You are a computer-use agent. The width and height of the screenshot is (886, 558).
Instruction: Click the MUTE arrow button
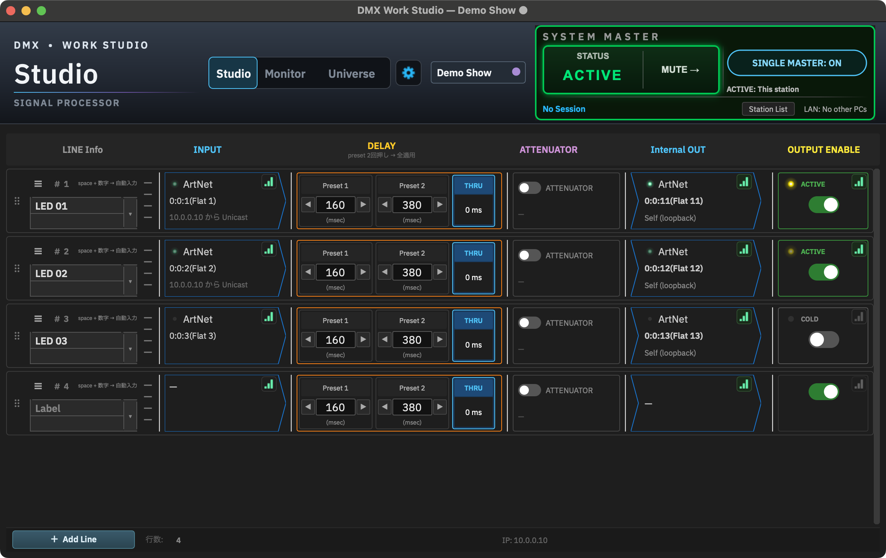(x=680, y=70)
